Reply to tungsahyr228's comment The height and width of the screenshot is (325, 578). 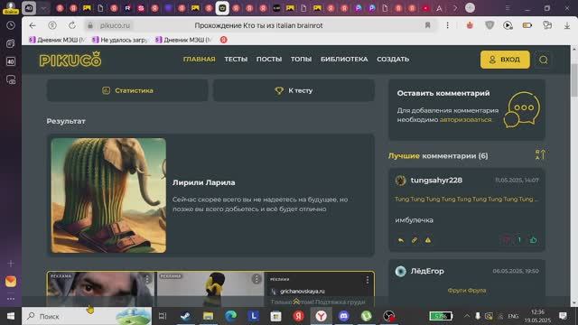pos(401,240)
